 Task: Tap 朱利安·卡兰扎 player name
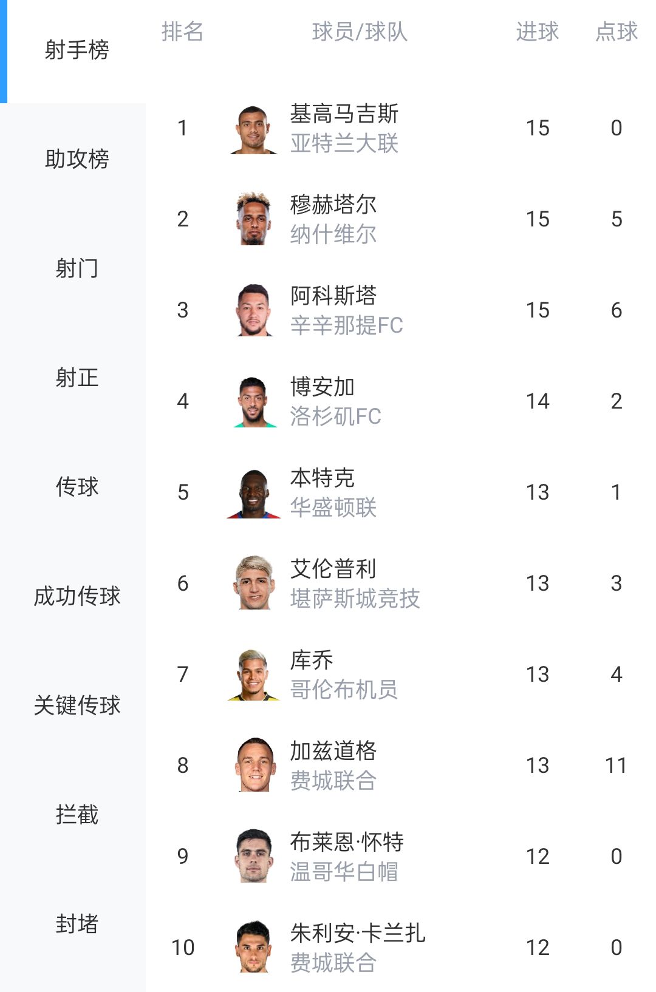tap(358, 933)
